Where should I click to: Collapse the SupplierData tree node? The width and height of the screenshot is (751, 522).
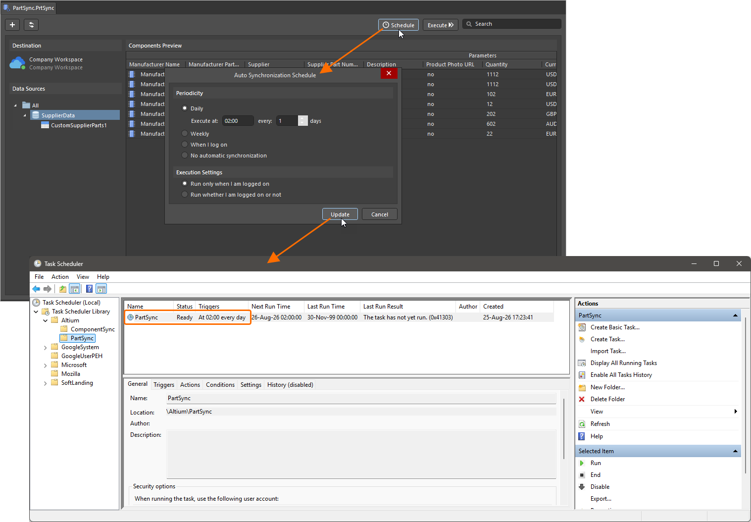(25, 115)
